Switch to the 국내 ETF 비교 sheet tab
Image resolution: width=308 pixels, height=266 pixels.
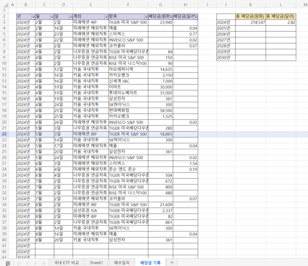(x=66, y=263)
